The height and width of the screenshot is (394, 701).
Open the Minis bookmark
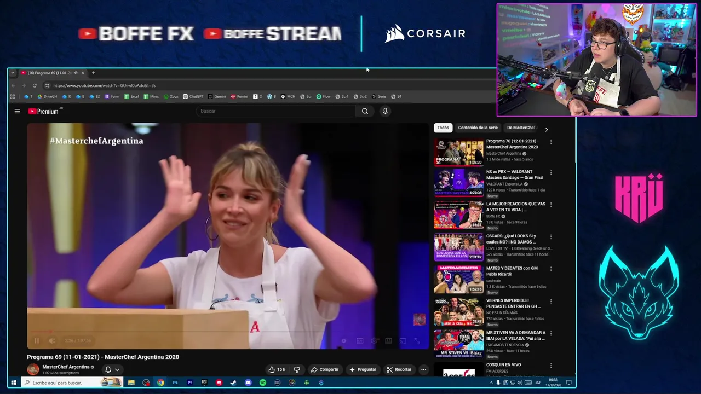[151, 96]
